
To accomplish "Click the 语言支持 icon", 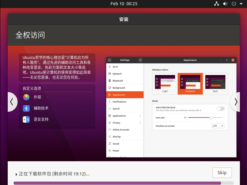I will [x=26, y=119].
